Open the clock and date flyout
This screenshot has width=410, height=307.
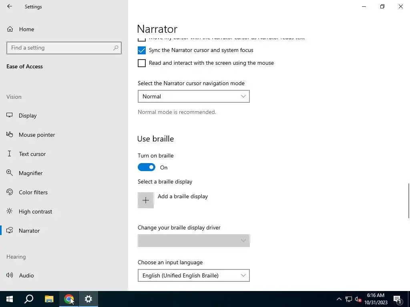[x=376, y=299]
